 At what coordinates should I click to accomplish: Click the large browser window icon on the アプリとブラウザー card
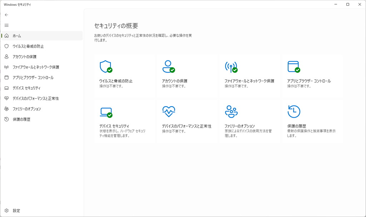294,67
